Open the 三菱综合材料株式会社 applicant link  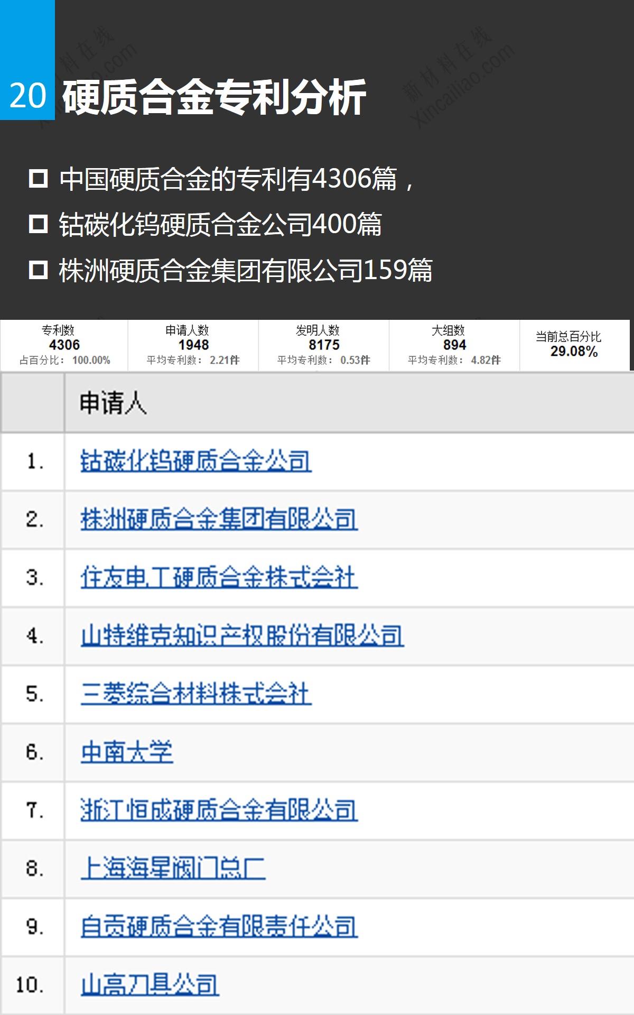[x=195, y=694]
